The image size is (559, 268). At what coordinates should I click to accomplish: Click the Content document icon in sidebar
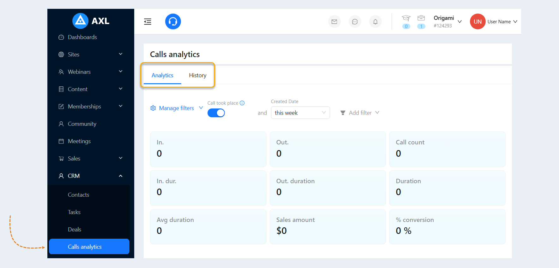point(61,89)
